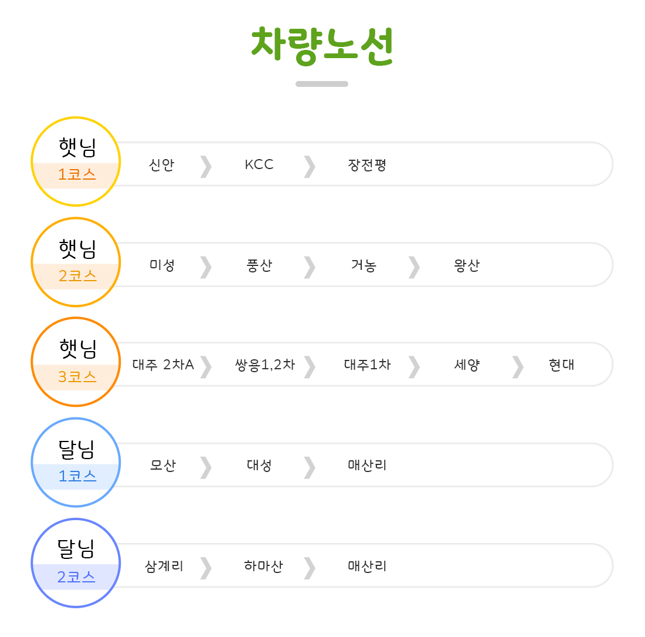Viewport: 645px width, 637px height.
Task: Select the 장전평 stop
Action: click(367, 165)
